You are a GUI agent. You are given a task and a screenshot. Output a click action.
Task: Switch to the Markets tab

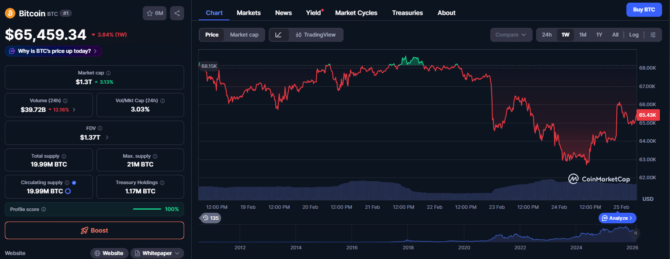pyautogui.click(x=248, y=13)
